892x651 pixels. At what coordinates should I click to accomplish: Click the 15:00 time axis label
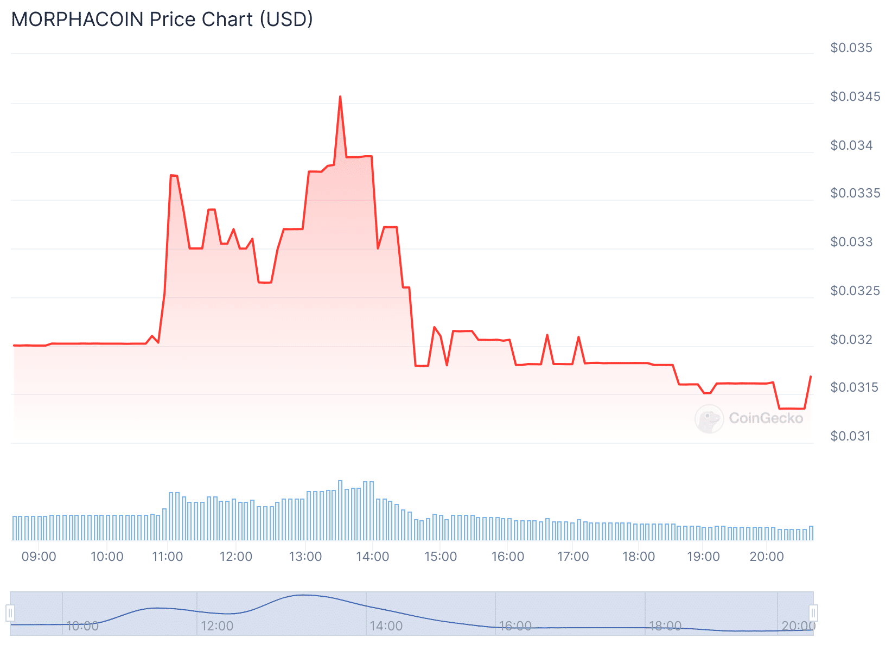pyautogui.click(x=441, y=557)
